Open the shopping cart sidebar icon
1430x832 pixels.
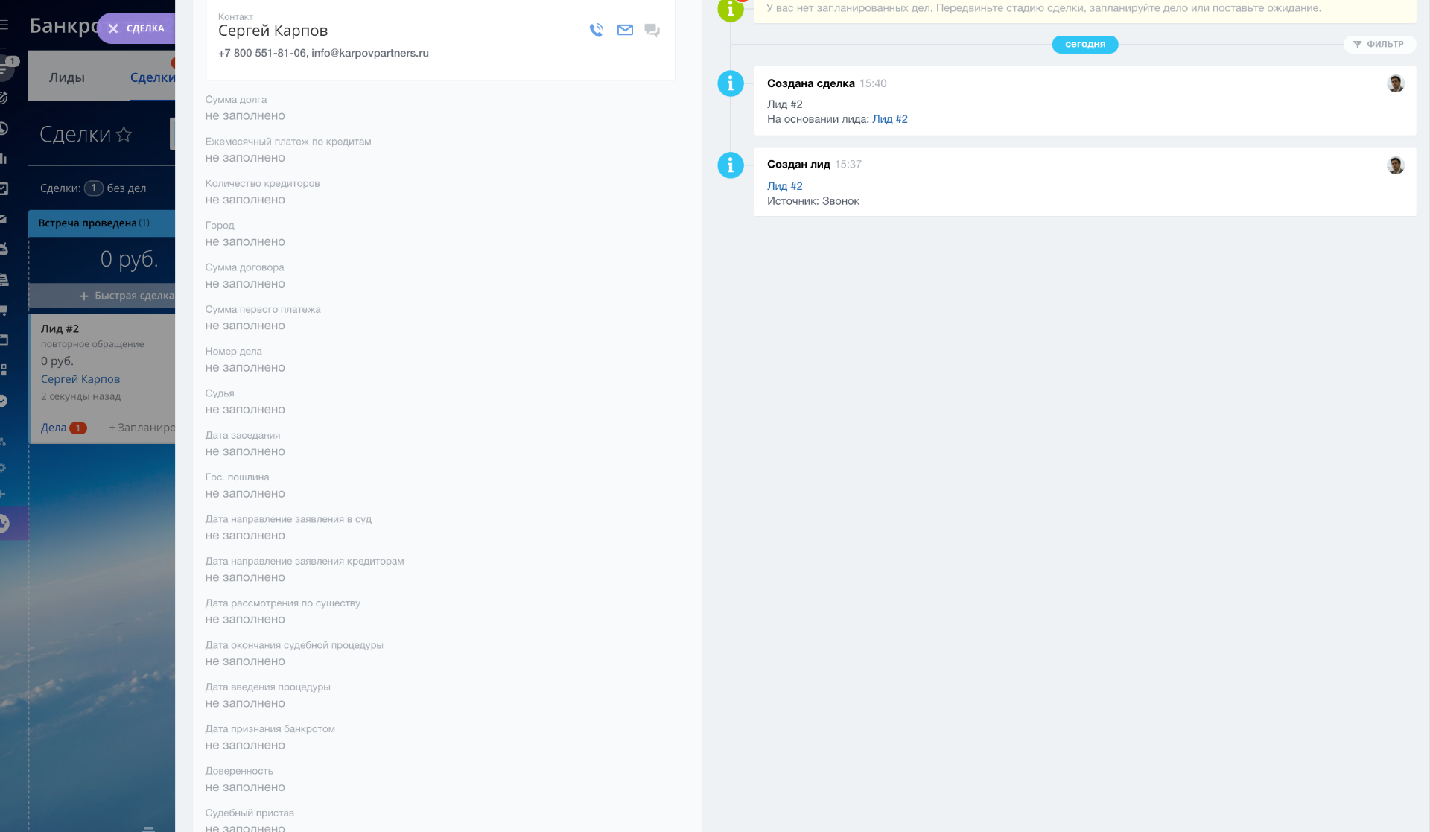[4, 310]
